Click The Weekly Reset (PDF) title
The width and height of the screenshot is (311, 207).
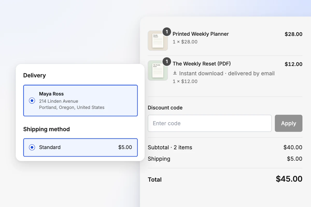202,64
